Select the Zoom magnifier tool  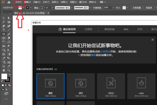9,70
